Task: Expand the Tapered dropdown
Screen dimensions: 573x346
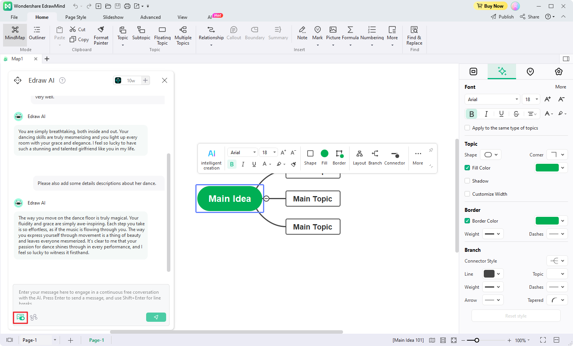Action: point(557,300)
